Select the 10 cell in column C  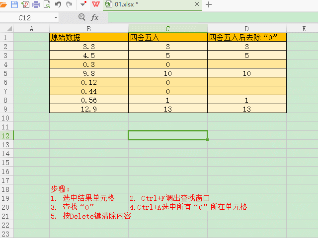168,73
